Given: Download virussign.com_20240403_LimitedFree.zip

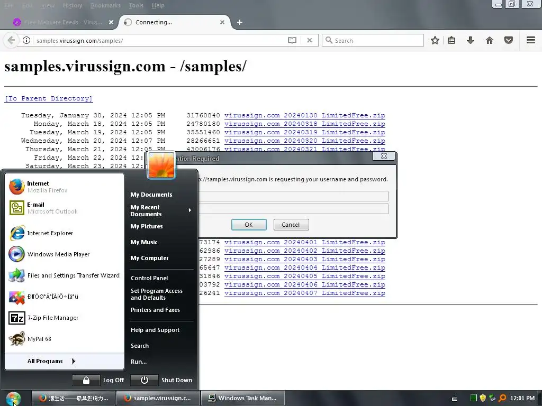Looking at the screenshot, I should click(x=304, y=259).
